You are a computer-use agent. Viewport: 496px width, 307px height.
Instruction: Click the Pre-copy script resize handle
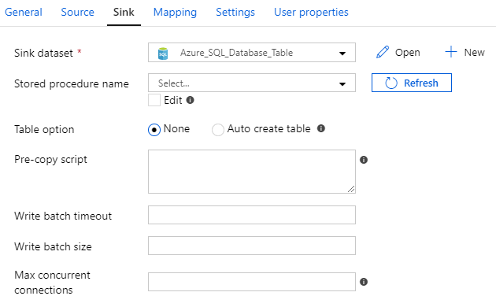(351, 189)
